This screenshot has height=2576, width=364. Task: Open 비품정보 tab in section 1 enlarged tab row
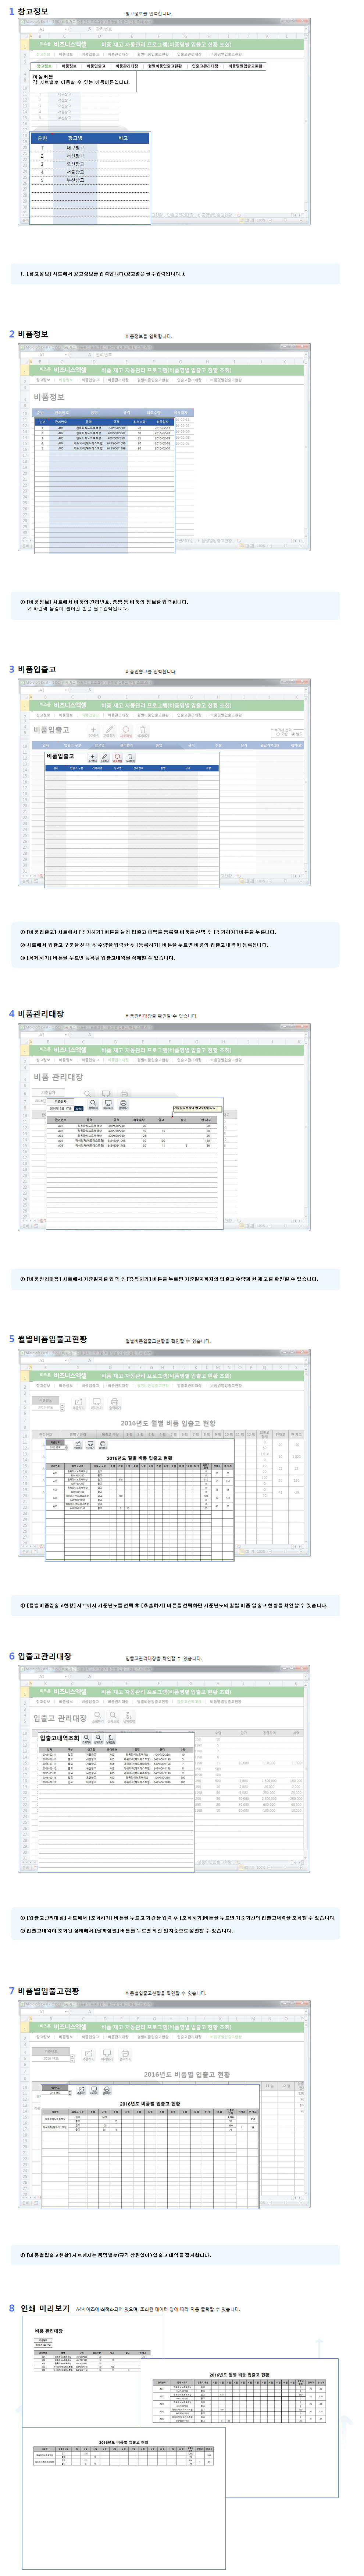coord(69,66)
